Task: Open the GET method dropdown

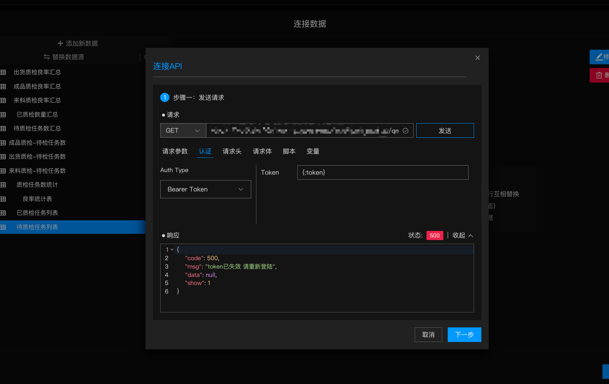Action: coord(183,131)
